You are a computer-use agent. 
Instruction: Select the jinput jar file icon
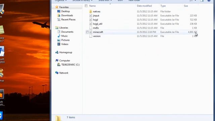tap(91, 15)
